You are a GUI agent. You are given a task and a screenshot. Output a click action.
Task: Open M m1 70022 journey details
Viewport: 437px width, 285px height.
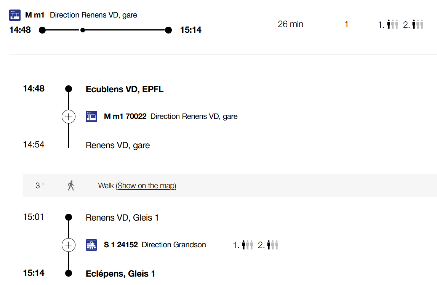click(x=125, y=117)
